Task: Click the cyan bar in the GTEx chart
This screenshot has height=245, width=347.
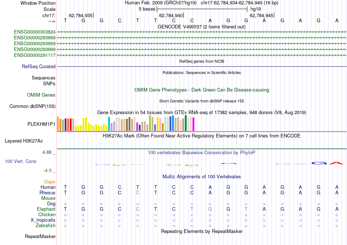Action: [x=109, y=124]
